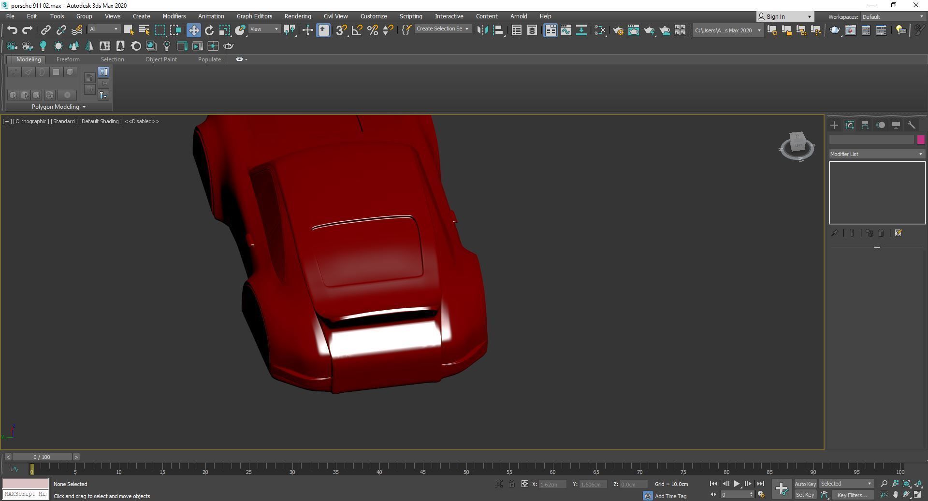This screenshot has width=928, height=501.
Task: Activate the Select Object tool
Action: point(128,30)
